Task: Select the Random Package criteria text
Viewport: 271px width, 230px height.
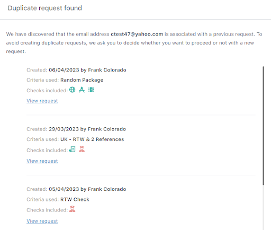Action: click(x=82, y=80)
